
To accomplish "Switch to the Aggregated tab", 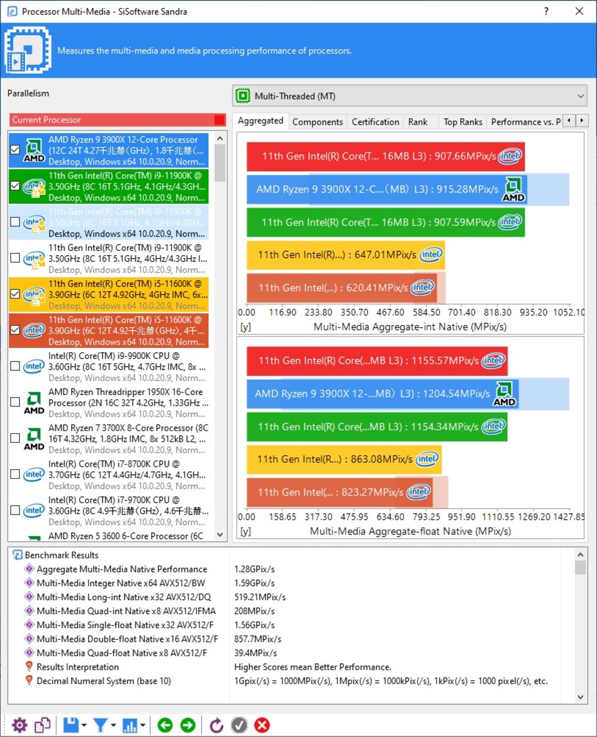I will tap(260, 121).
